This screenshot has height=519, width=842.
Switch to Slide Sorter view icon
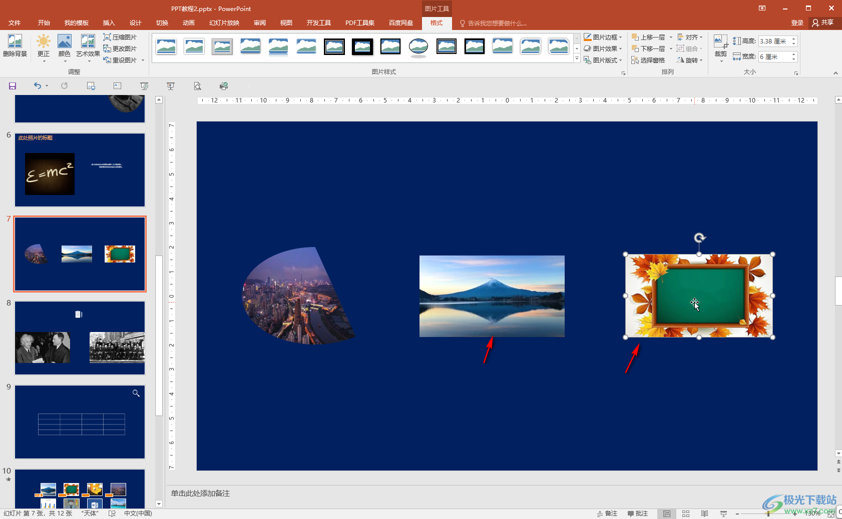tap(686, 513)
